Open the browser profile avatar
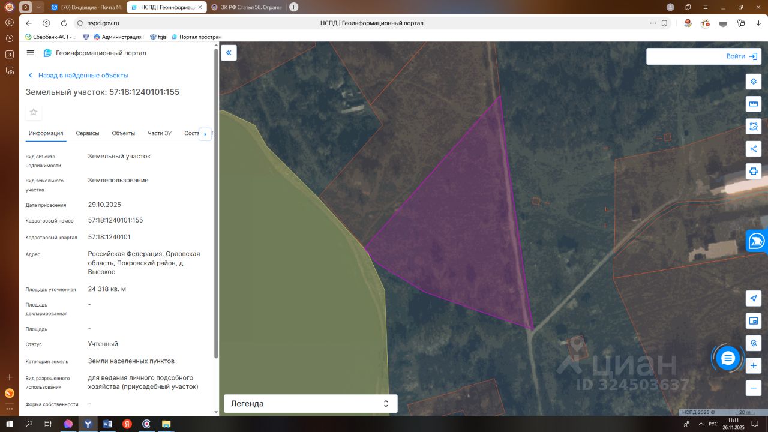 coord(670,7)
